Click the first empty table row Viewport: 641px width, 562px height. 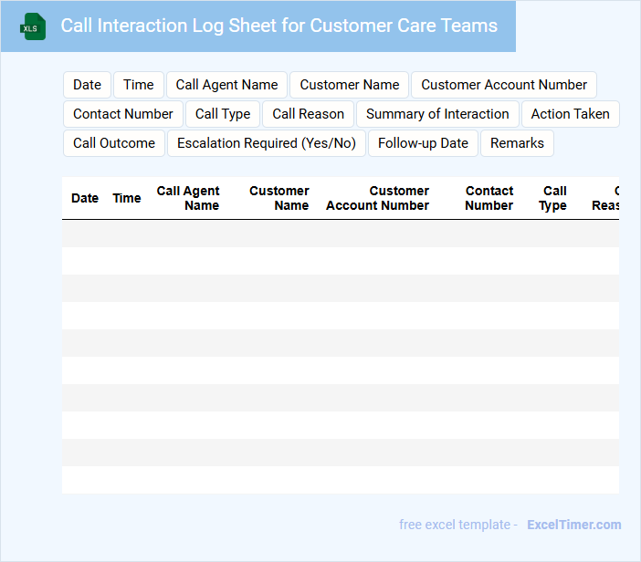pos(340,234)
